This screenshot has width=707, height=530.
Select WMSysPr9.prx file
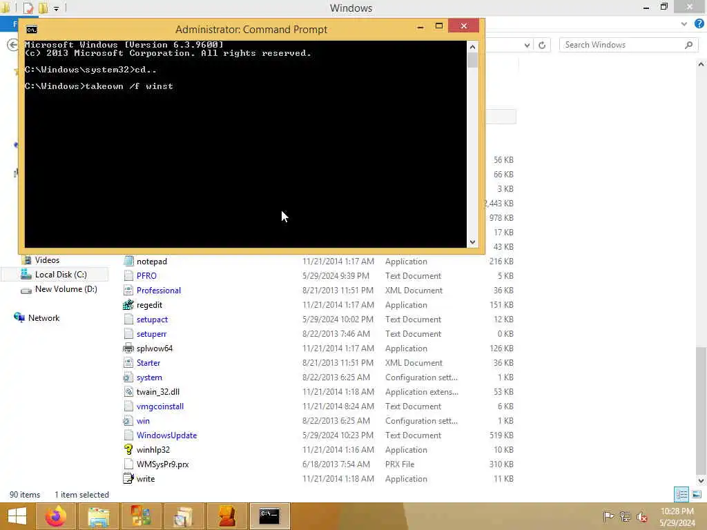click(x=162, y=464)
